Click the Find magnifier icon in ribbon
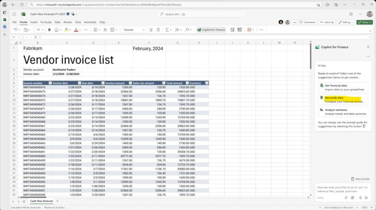 [187, 30]
